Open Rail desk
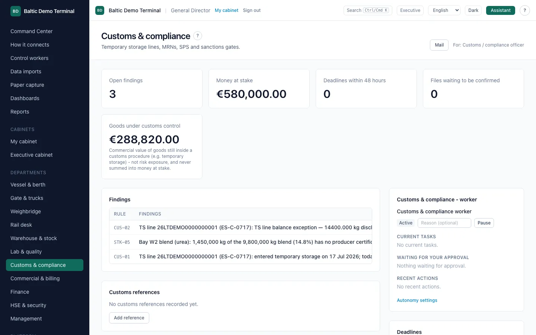The image size is (536, 335). [x=45, y=225]
